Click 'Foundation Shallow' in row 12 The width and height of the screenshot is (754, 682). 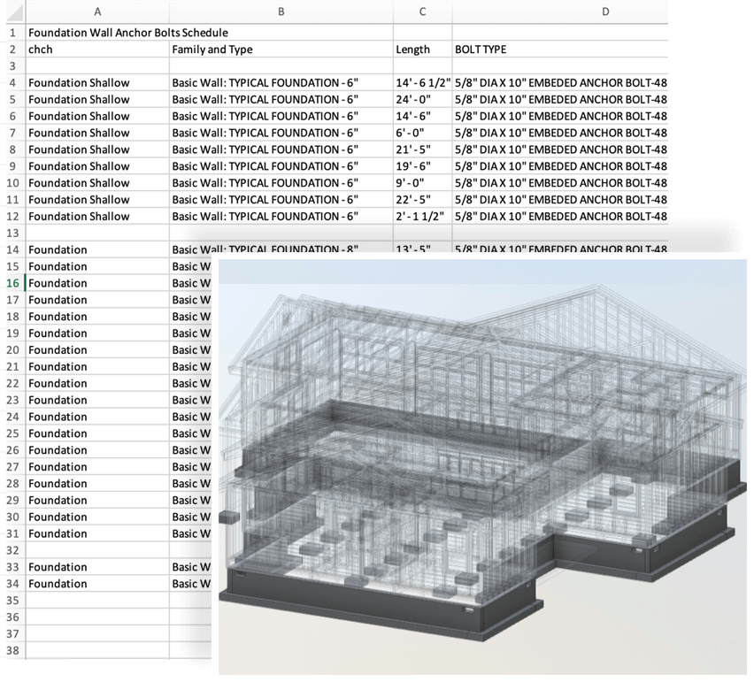point(97,217)
